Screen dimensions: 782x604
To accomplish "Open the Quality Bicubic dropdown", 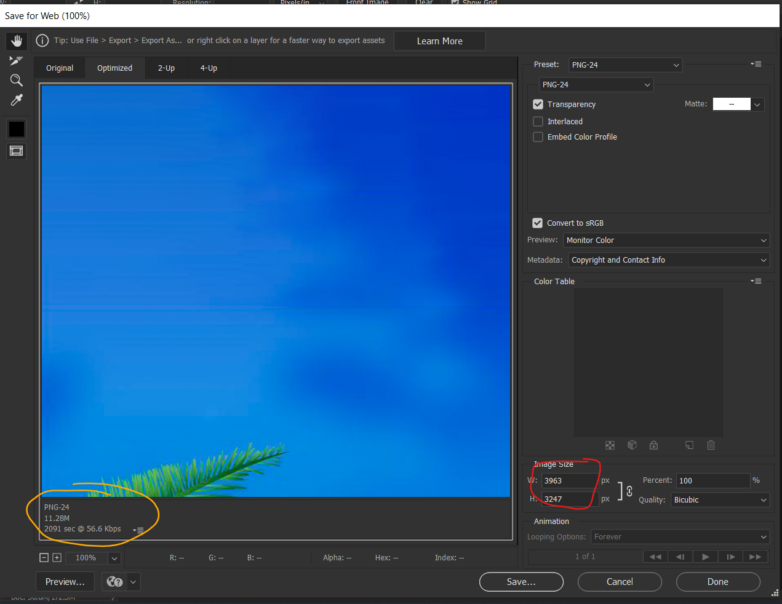I will pos(720,500).
